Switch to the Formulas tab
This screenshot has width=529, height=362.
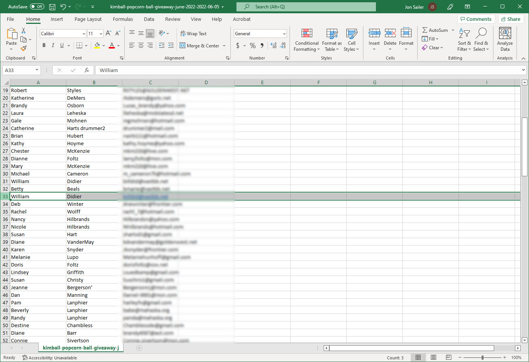point(123,19)
